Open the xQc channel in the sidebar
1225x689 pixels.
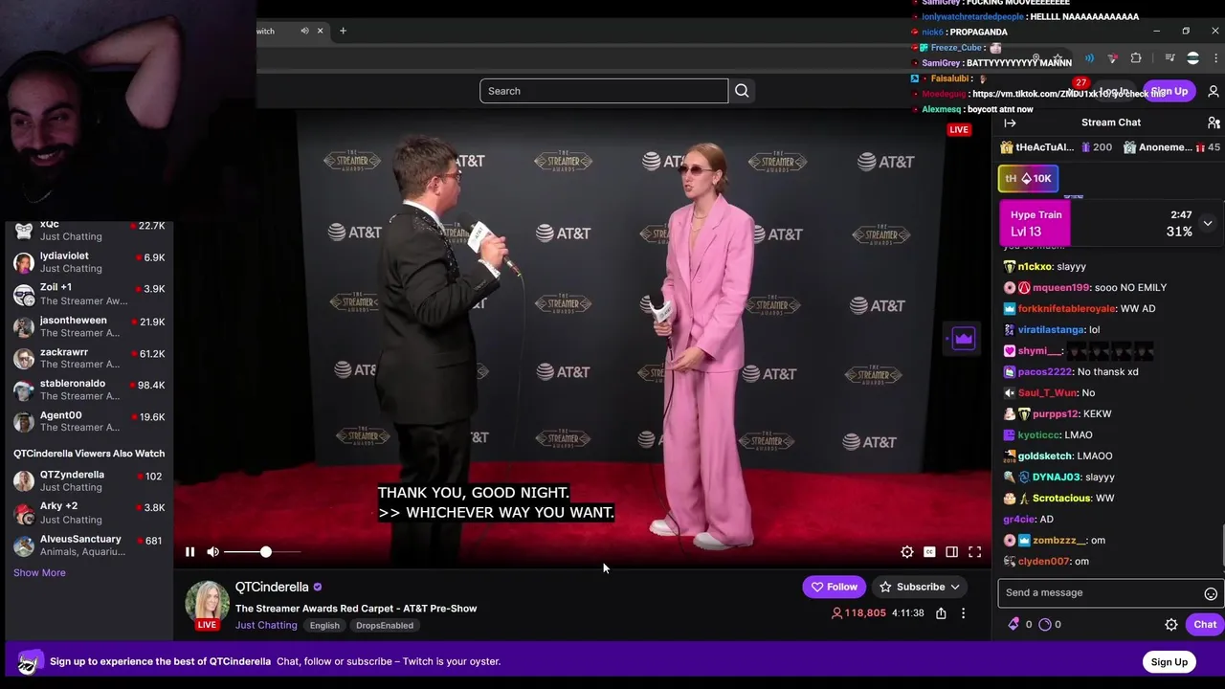coord(88,230)
